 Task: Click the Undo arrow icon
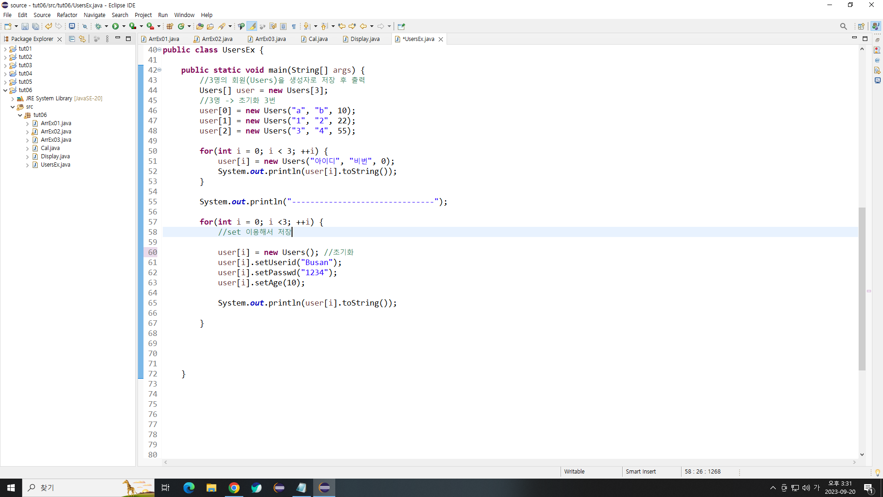(x=48, y=26)
